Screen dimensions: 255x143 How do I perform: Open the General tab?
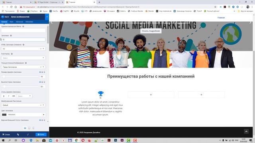[4, 22]
